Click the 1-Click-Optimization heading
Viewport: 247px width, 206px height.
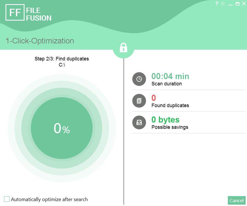[40, 41]
